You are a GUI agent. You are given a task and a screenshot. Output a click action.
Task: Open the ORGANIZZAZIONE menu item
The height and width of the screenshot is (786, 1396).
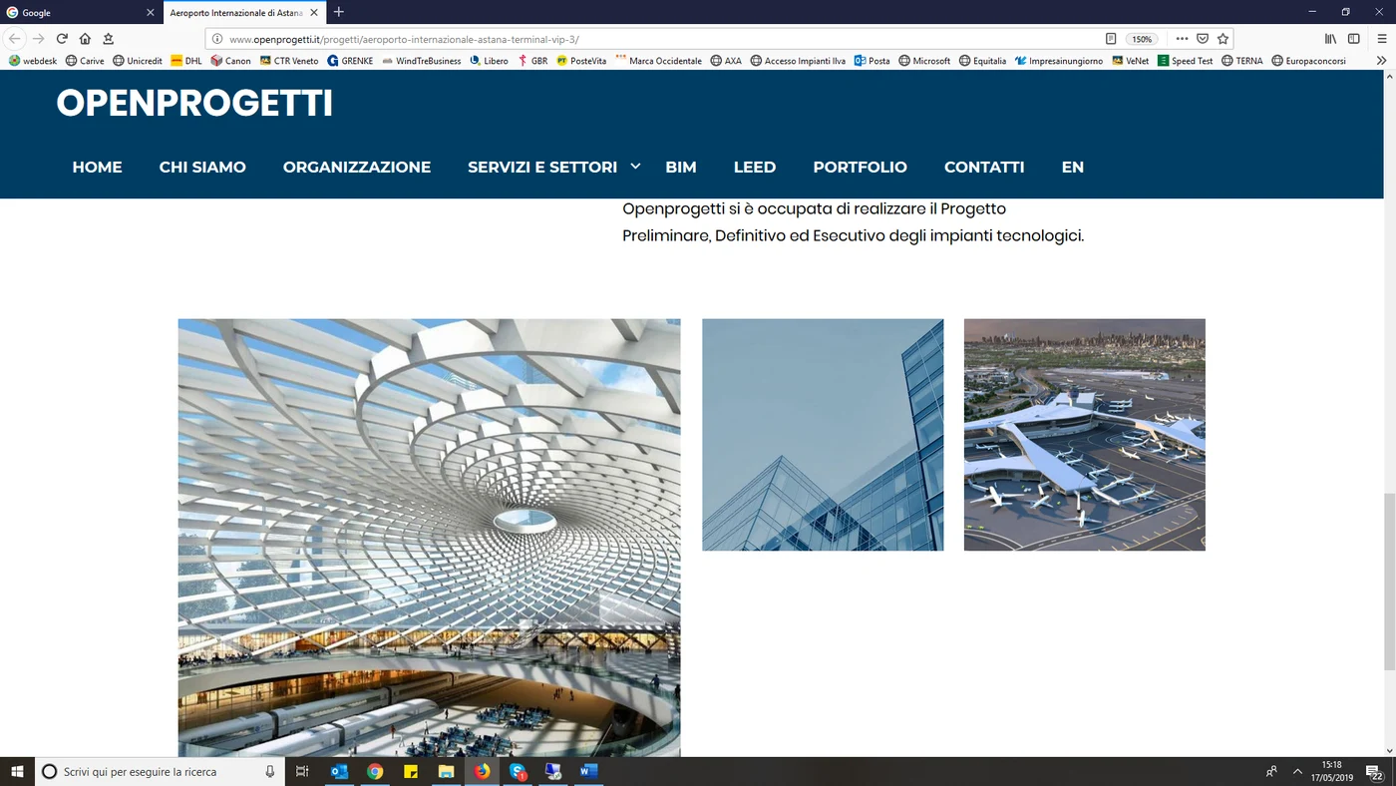[357, 168]
